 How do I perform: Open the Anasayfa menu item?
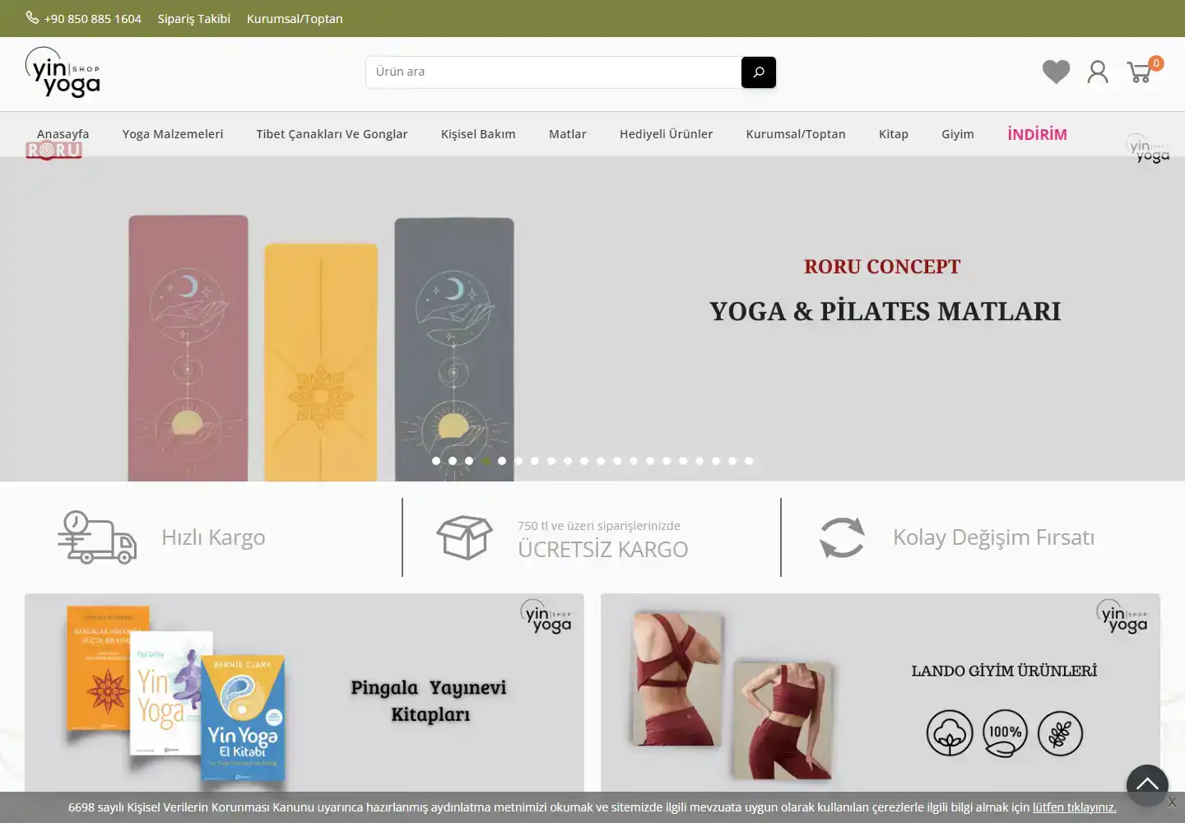[x=63, y=134]
